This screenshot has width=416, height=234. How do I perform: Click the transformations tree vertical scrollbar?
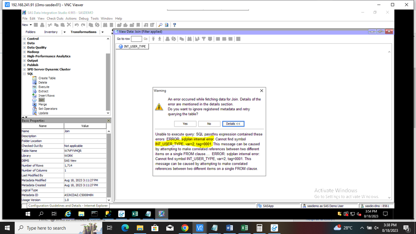[108, 82]
